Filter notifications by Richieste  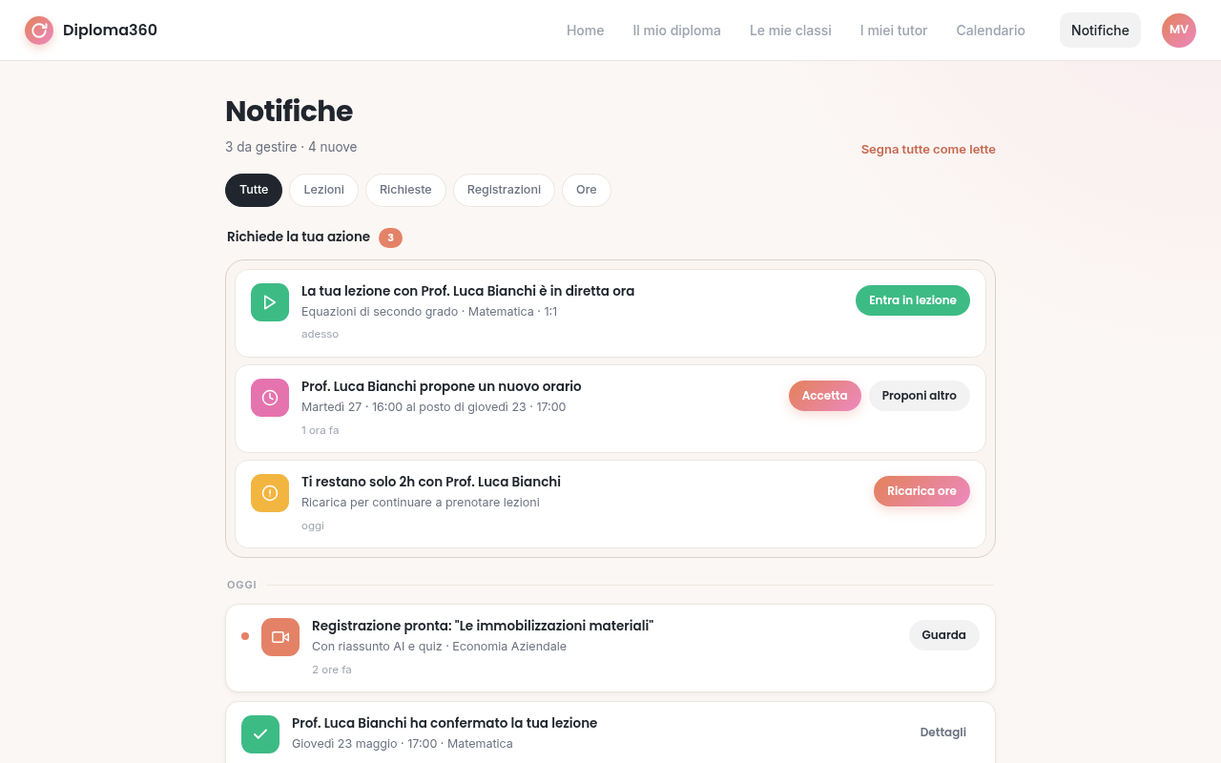click(405, 190)
